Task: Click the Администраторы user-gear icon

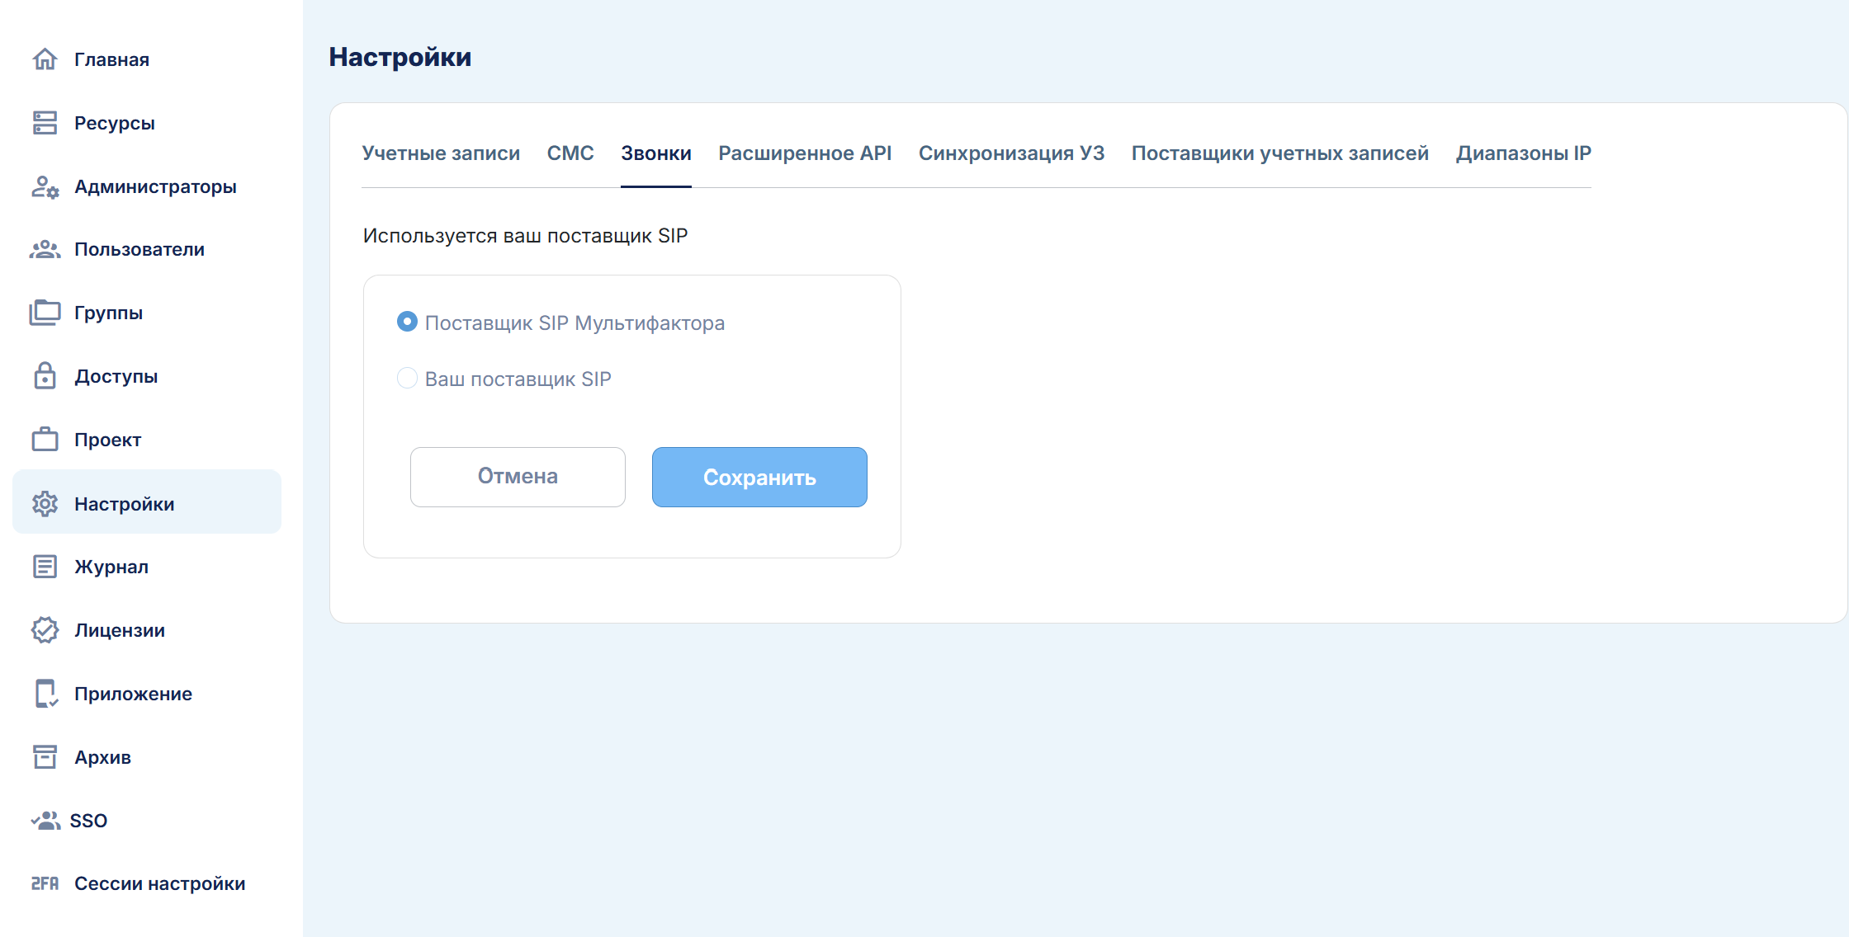Action: point(45,186)
